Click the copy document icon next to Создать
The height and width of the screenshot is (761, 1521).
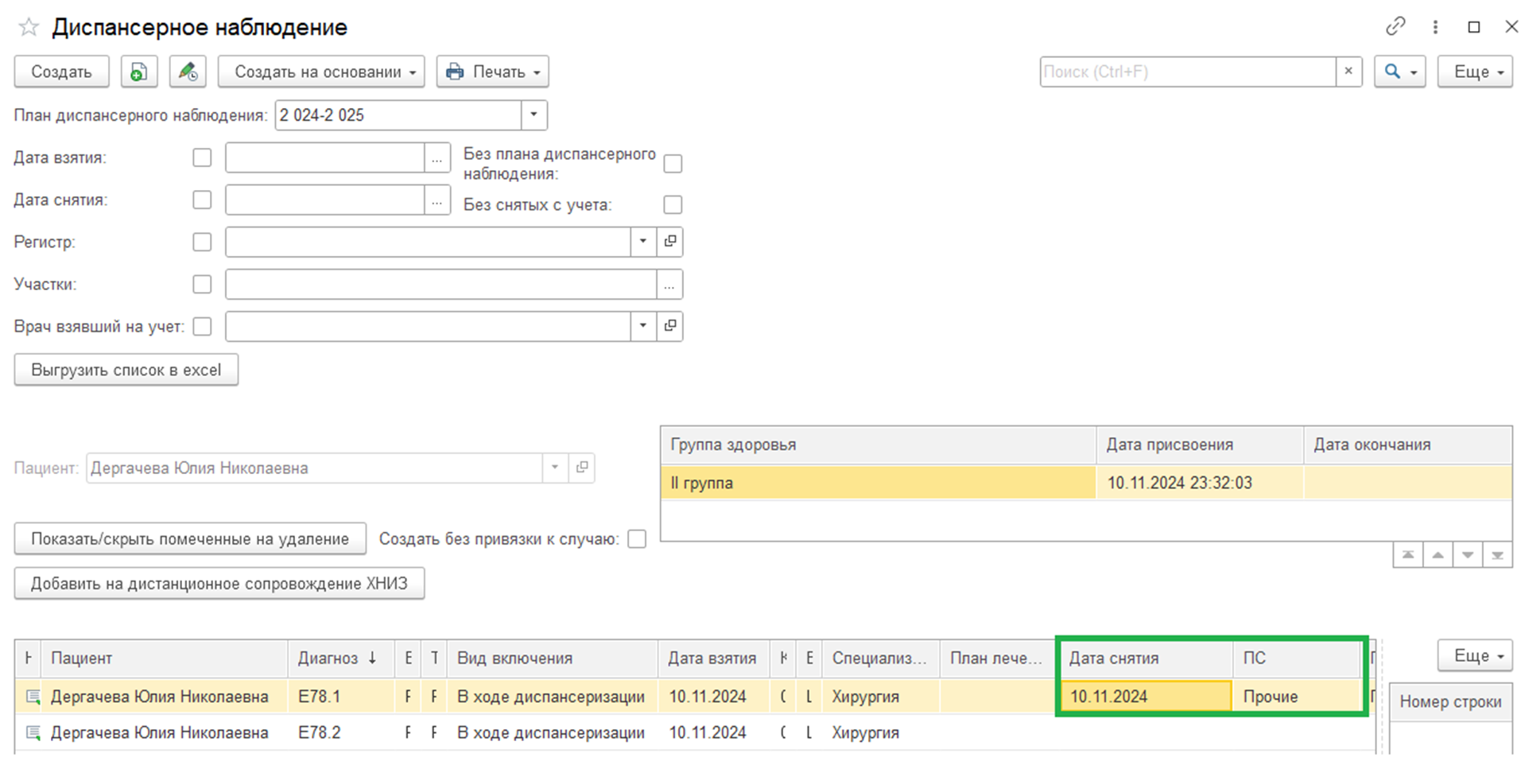point(139,72)
